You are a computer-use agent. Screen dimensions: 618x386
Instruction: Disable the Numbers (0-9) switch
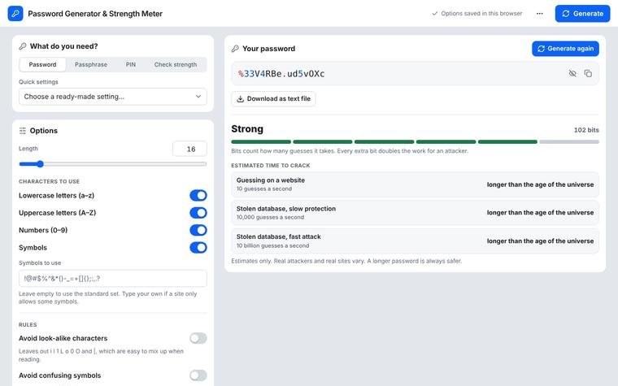pyautogui.click(x=198, y=230)
